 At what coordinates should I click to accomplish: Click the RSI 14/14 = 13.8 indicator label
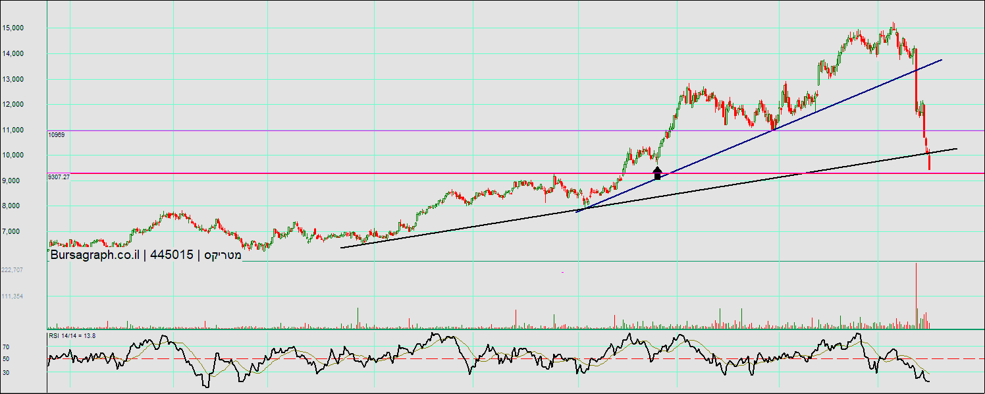pyautogui.click(x=72, y=336)
